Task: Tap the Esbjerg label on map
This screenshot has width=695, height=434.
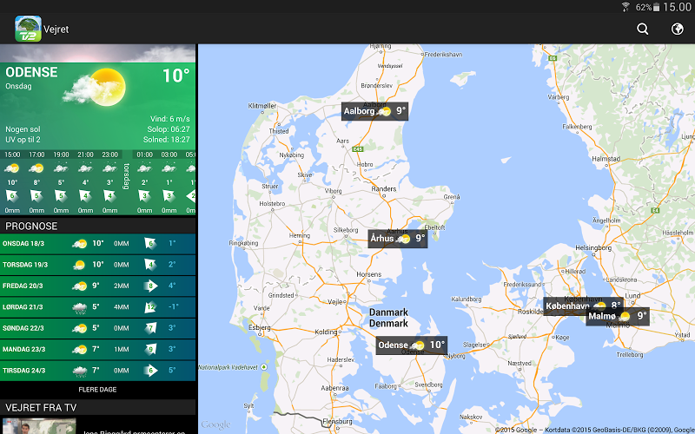Action: coord(260,328)
